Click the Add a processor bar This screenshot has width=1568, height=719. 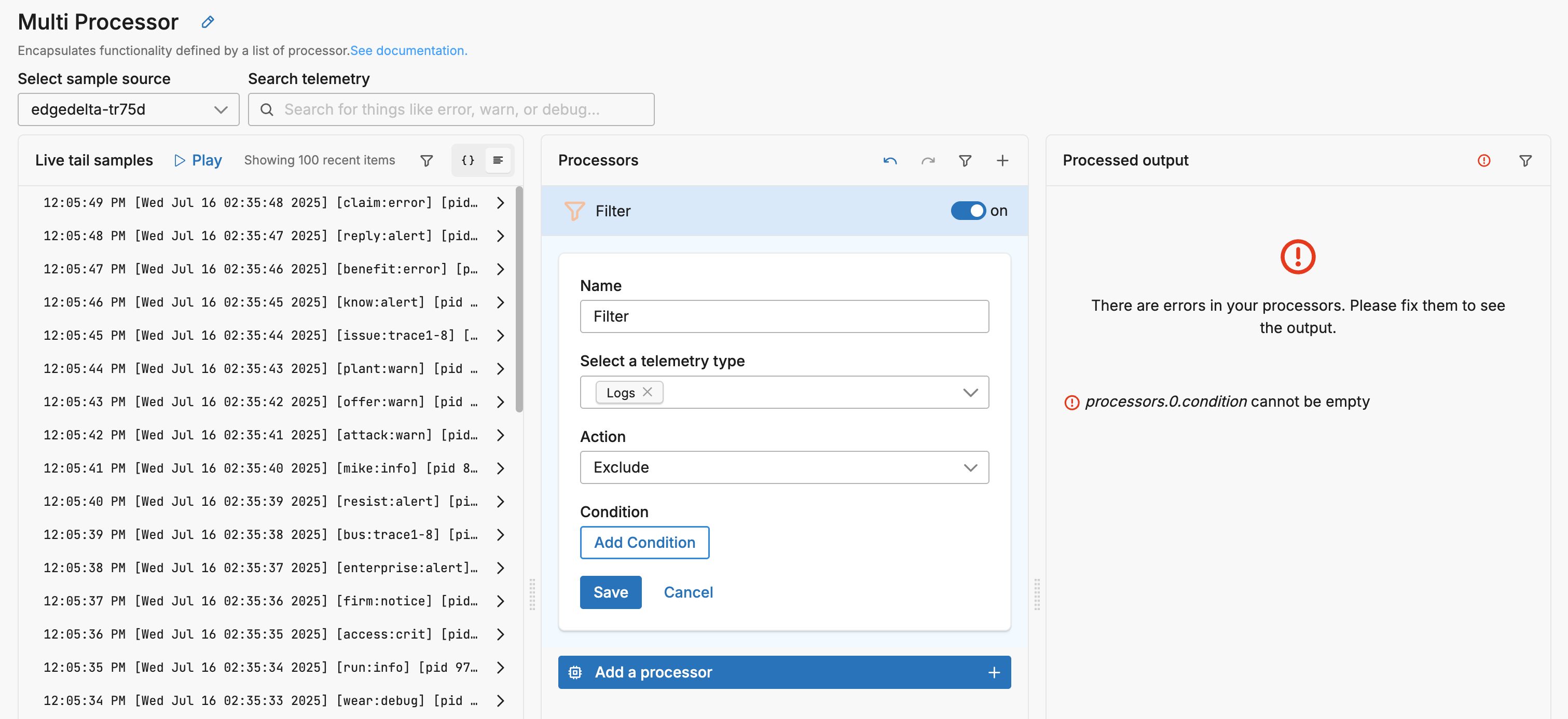(784, 672)
